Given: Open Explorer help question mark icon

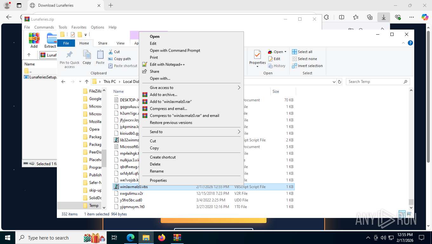Looking at the screenshot, I should (x=410, y=43).
